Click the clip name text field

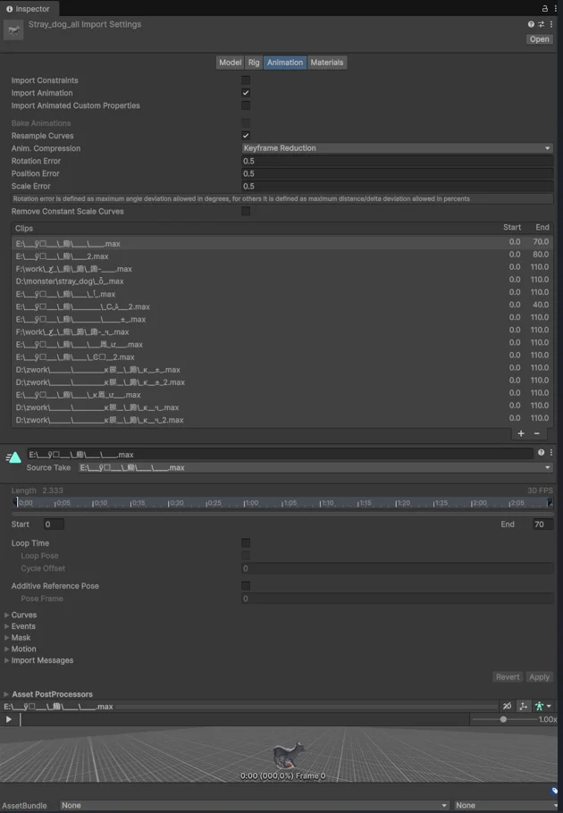pyautogui.click(x=280, y=455)
